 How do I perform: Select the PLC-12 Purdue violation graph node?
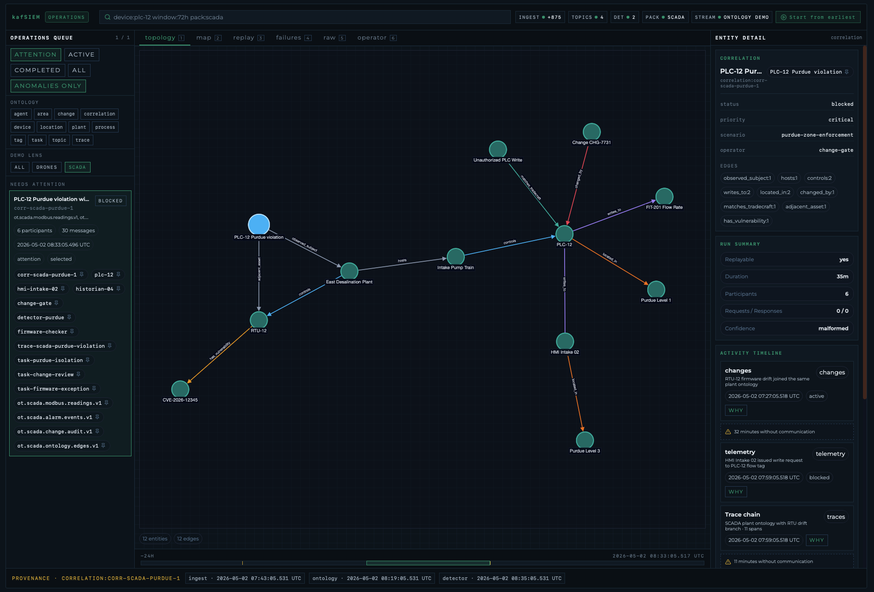259,224
